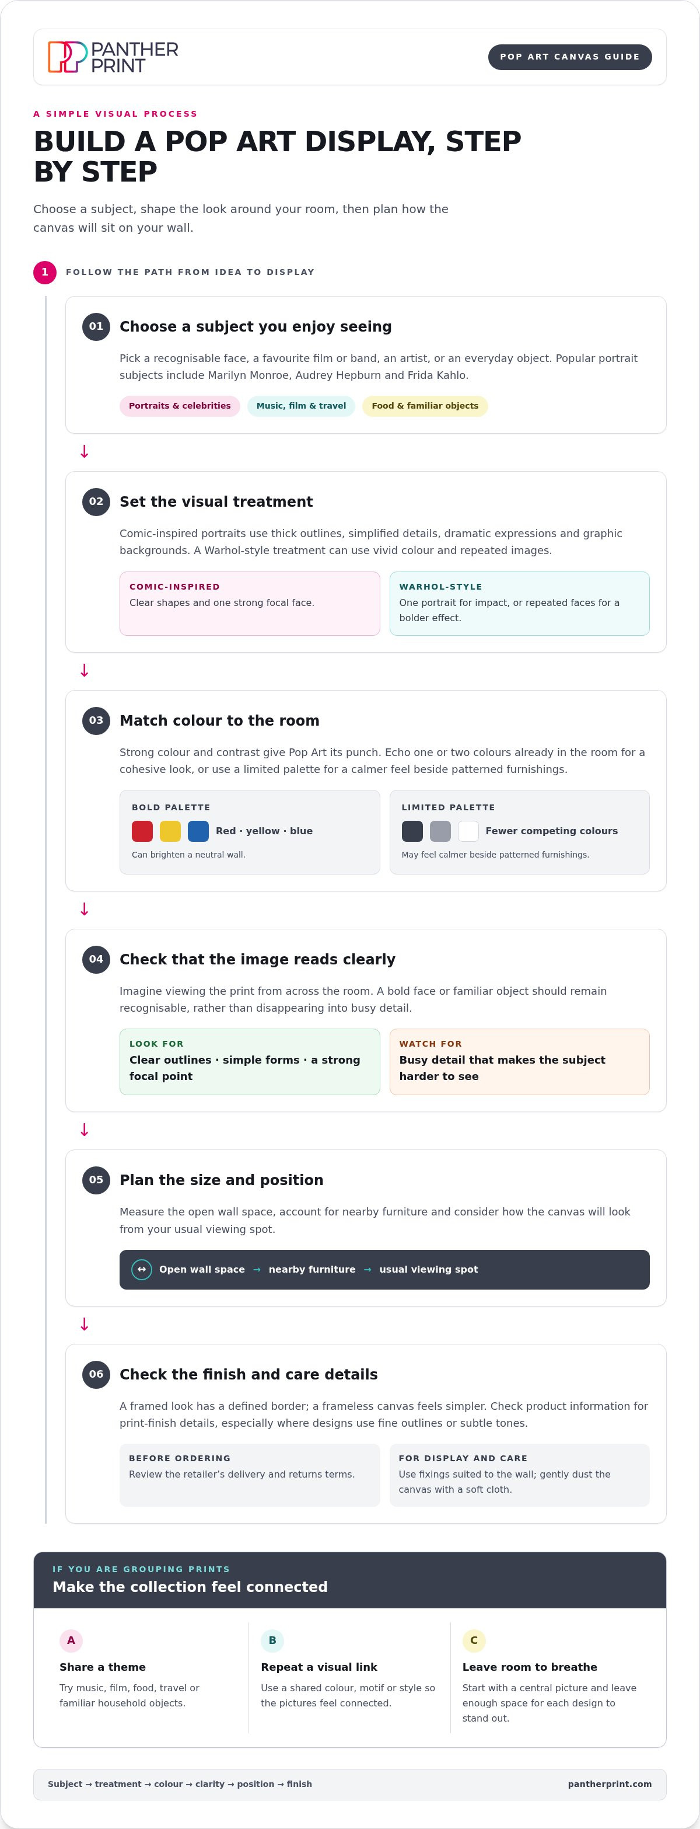Click the 01 step number badge
700x1829 pixels.
(96, 326)
